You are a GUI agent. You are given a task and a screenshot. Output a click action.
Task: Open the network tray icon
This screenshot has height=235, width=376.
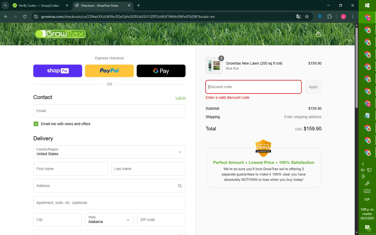pos(369,170)
